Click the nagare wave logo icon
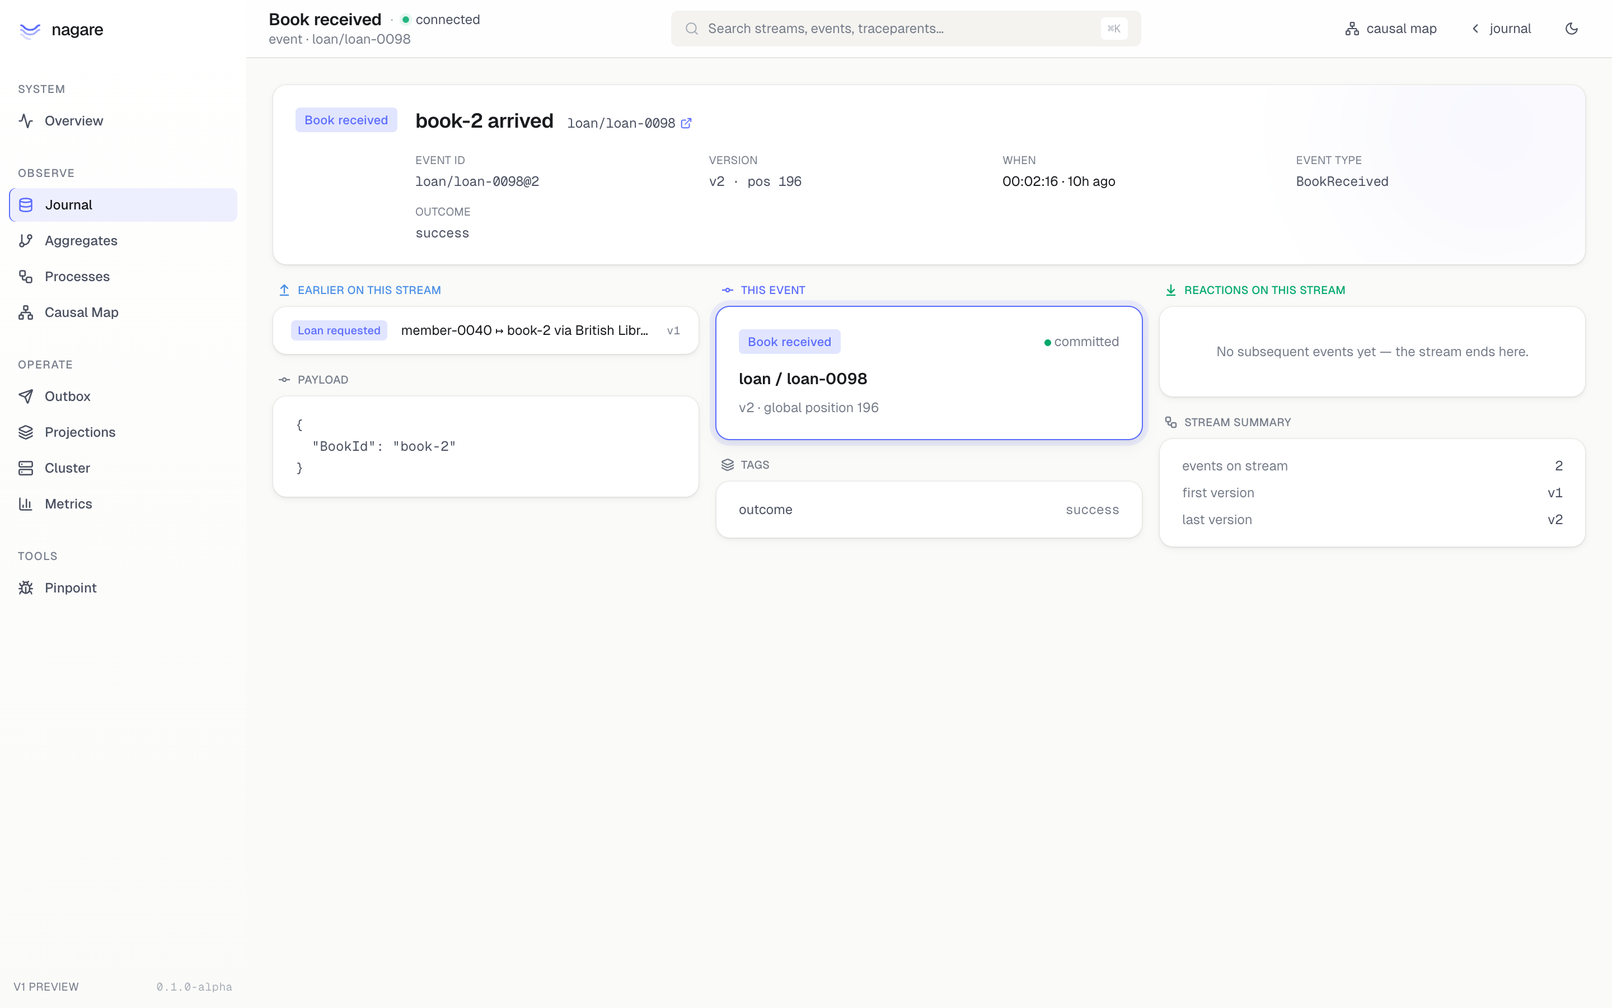This screenshot has height=1008, width=1612. pyautogui.click(x=30, y=30)
